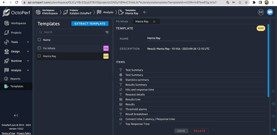Open Reports in the sidebar

(x=15, y=79)
